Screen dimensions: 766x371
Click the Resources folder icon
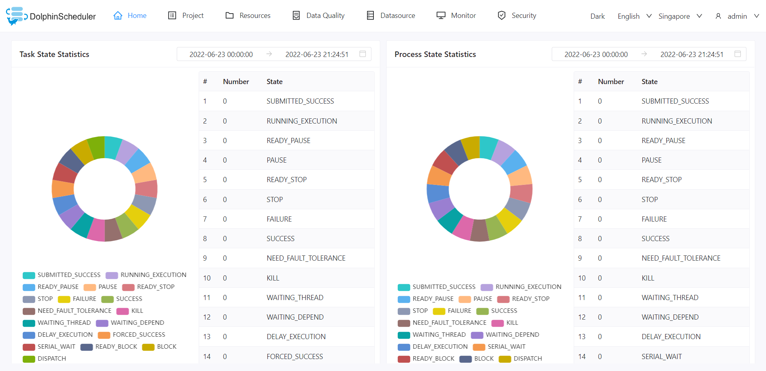pyautogui.click(x=229, y=16)
